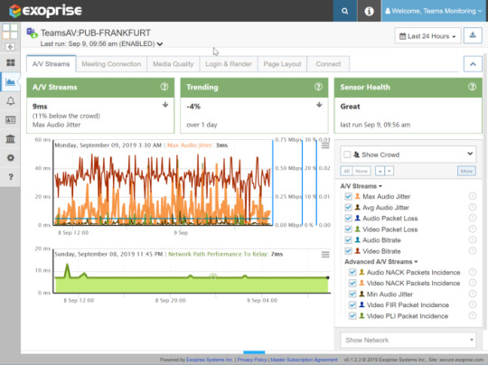
Task: Expand the Show Crowd dropdown chevron
Action: click(x=470, y=154)
